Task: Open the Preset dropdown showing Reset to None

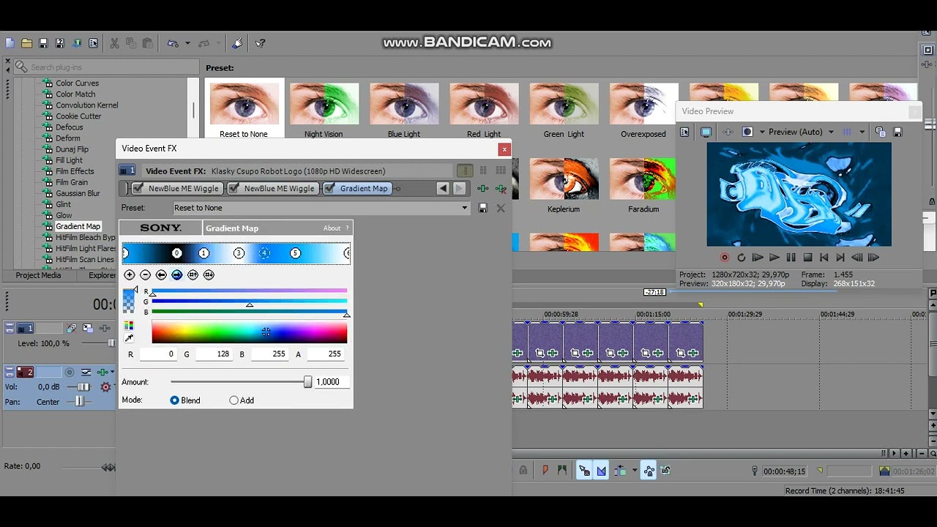Action: (x=321, y=208)
